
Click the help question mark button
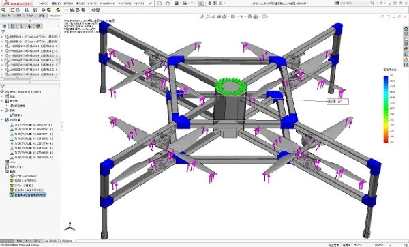pos(381,3)
